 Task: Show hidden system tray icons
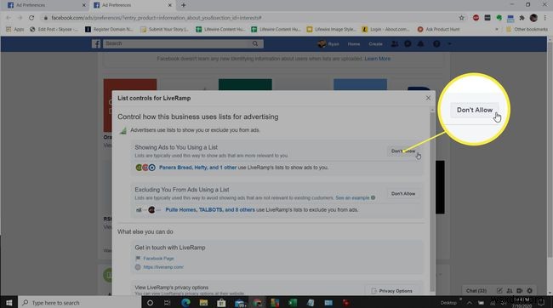(470, 303)
